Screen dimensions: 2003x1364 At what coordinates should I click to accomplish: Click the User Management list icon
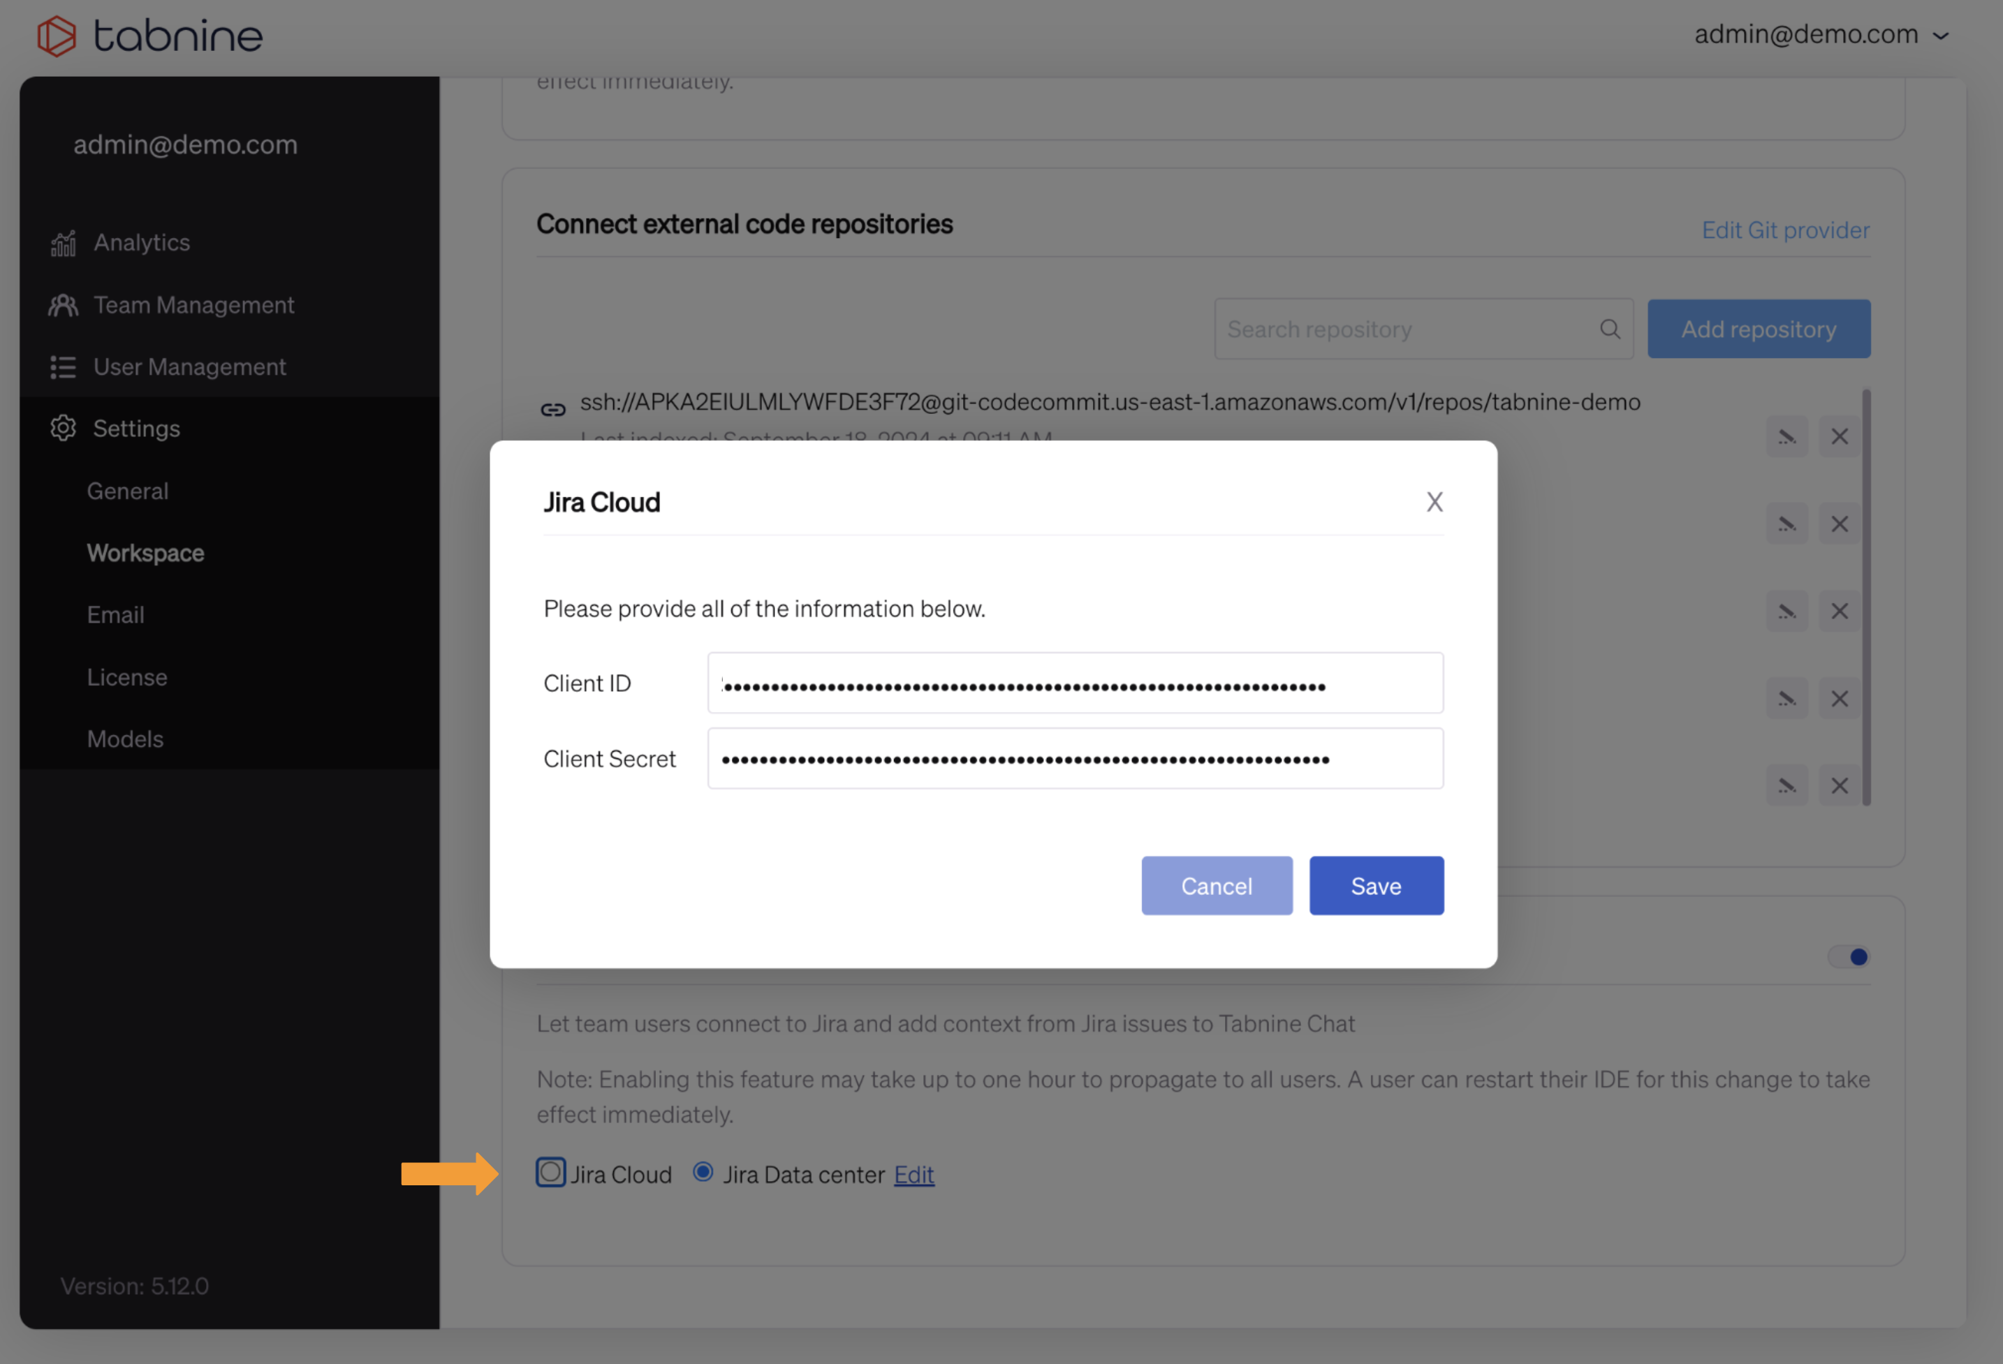click(63, 367)
